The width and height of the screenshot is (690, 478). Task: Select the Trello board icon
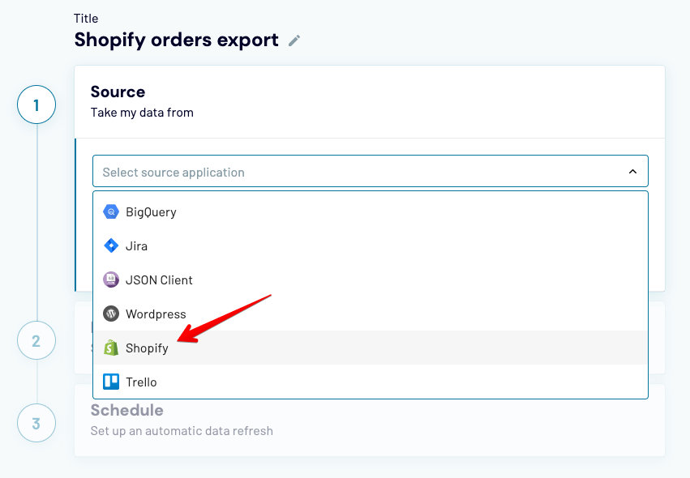pyautogui.click(x=110, y=382)
